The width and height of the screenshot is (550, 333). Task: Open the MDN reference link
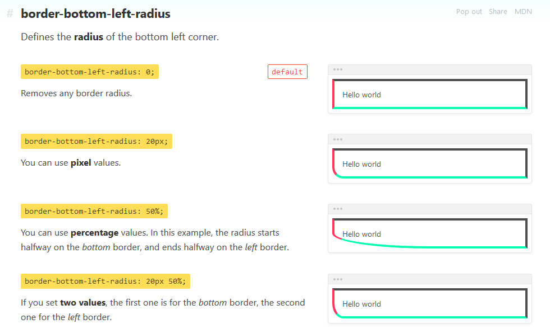click(x=523, y=12)
